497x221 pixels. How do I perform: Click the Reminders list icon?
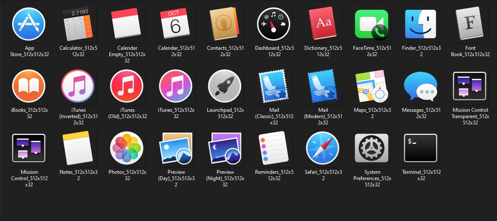274,148
